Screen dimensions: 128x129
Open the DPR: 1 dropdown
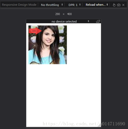[x=74, y=5]
